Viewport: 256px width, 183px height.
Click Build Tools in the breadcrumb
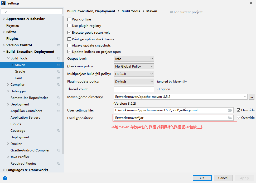pyautogui.click(x=131, y=11)
